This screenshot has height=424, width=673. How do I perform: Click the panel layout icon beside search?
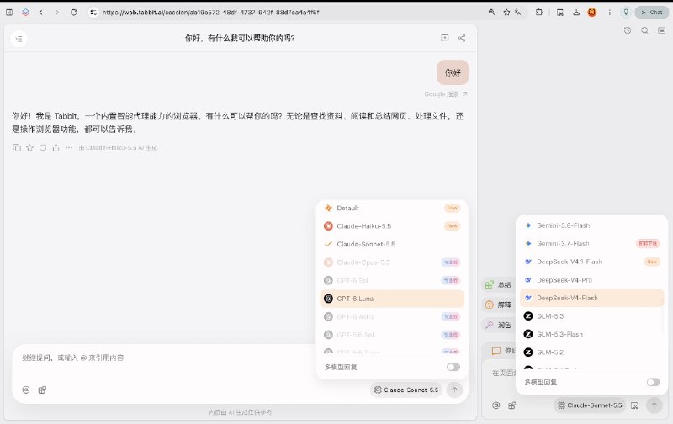pos(661,30)
